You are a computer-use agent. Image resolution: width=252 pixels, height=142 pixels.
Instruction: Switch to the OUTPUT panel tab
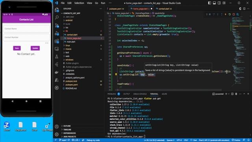click(x=126, y=94)
